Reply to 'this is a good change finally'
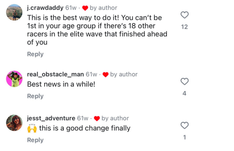 (x=35, y=140)
